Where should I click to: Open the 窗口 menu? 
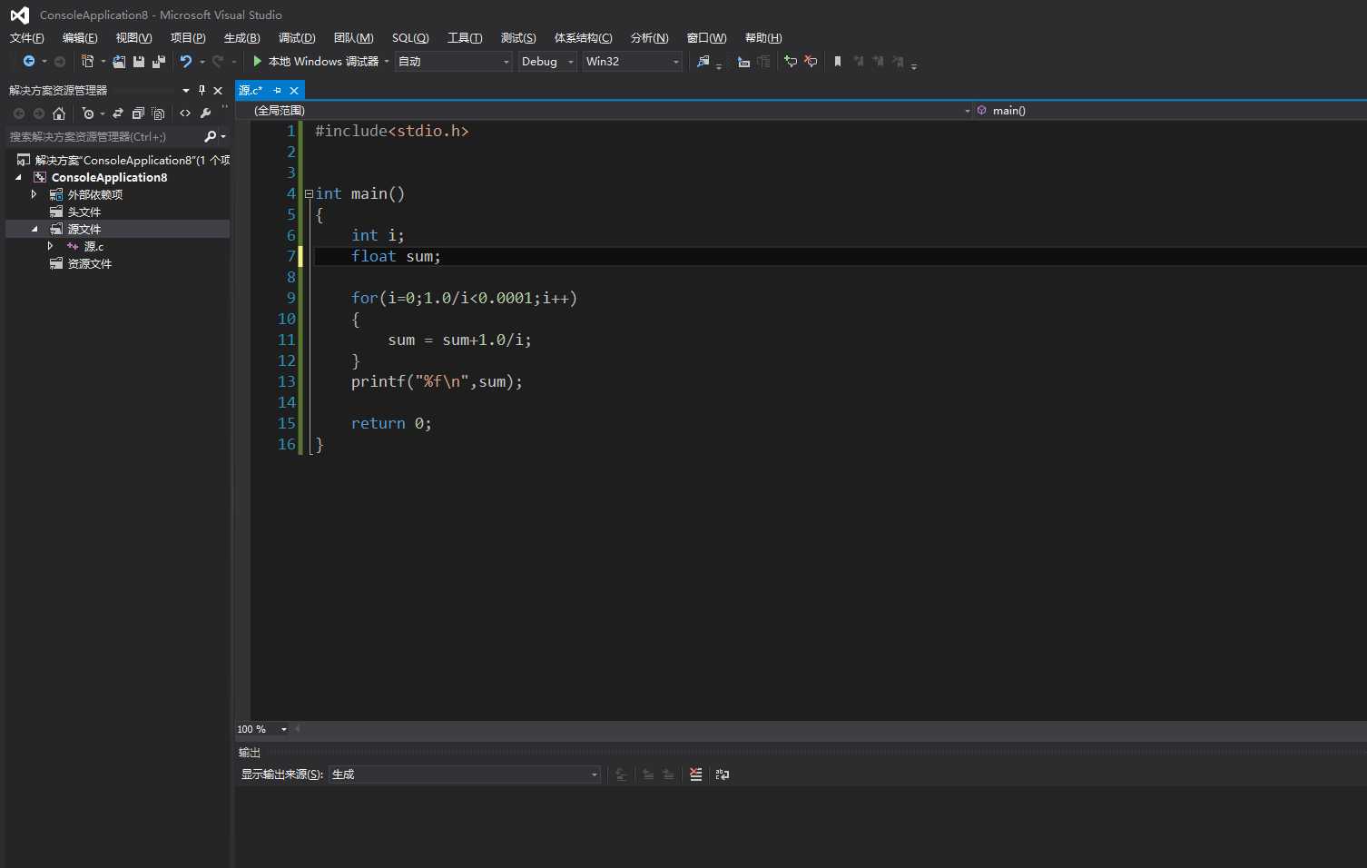[707, 38]
